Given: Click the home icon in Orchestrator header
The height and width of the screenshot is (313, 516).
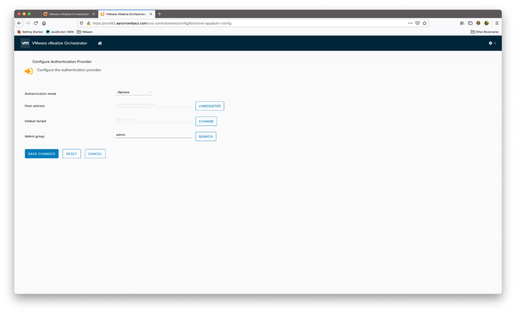Looking at the screenshot, I should (100, 43).
